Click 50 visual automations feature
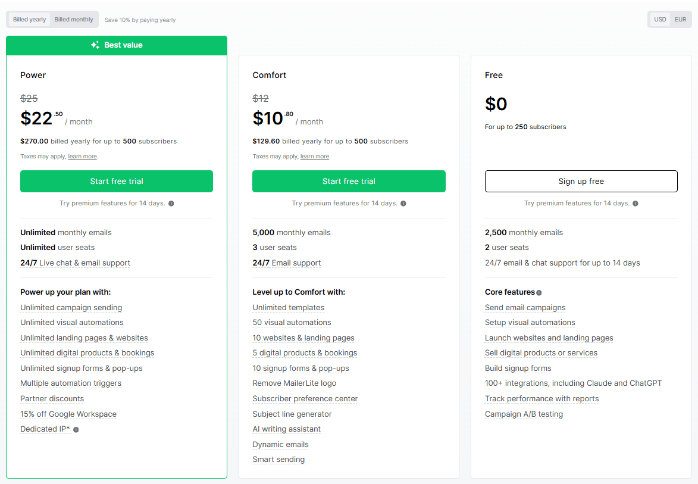Viewport: 698px width, 484px height. (x=292, y=323)
